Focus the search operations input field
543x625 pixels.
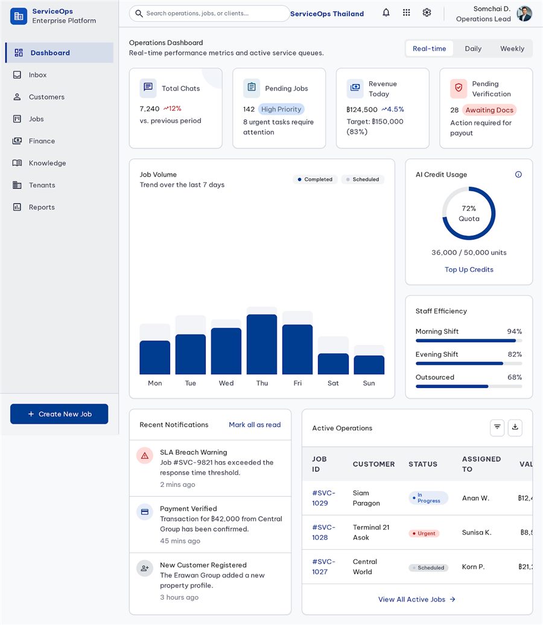[209, 13]
